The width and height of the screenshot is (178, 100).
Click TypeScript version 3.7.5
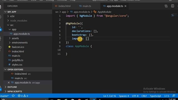tap(167, 96)
